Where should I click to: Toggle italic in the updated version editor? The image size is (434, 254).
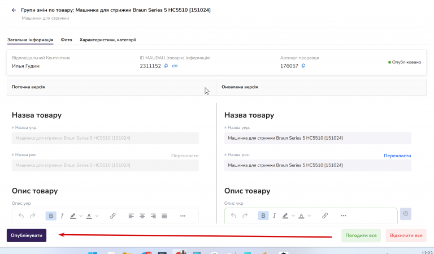click(x=274, y=216)
